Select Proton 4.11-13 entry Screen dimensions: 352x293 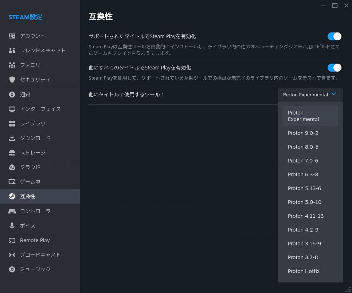tap(310, 216)
